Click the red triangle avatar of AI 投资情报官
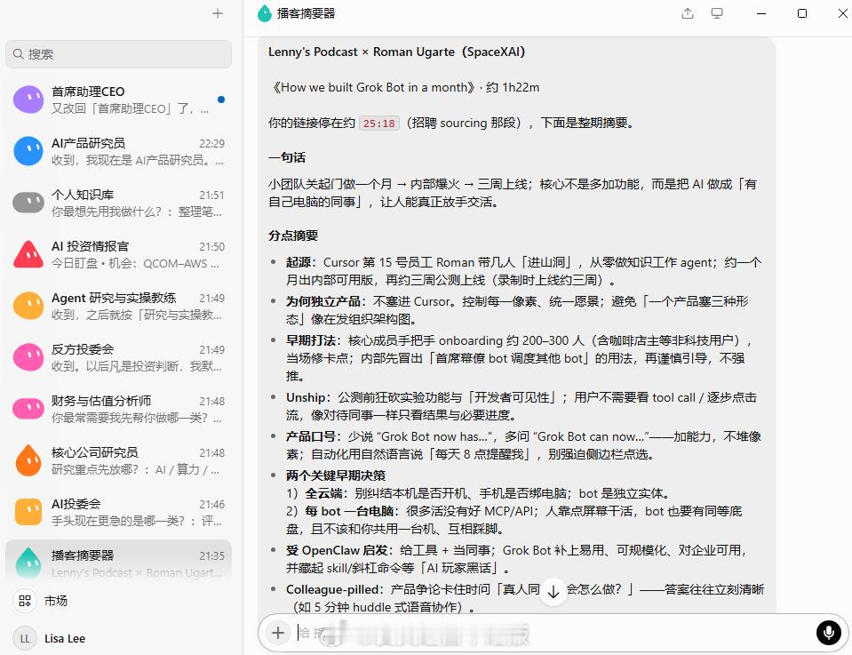Image resolution: width=852 pixels, height=655 pixels. (28, 254)
